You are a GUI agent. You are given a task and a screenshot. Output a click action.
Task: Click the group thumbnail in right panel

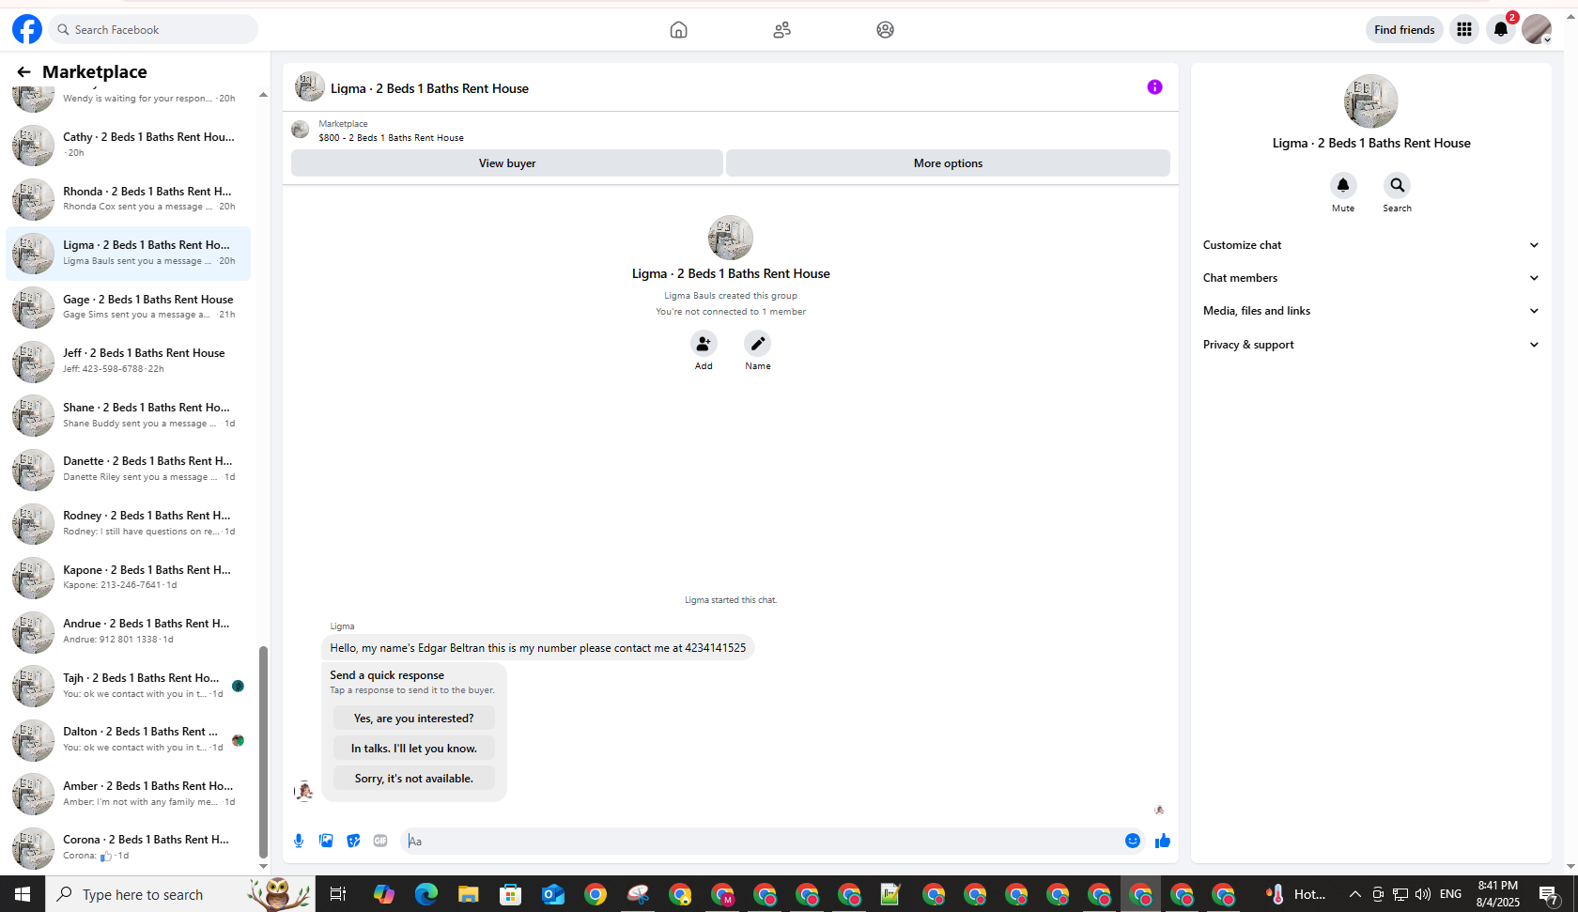tap(1370, 101)
